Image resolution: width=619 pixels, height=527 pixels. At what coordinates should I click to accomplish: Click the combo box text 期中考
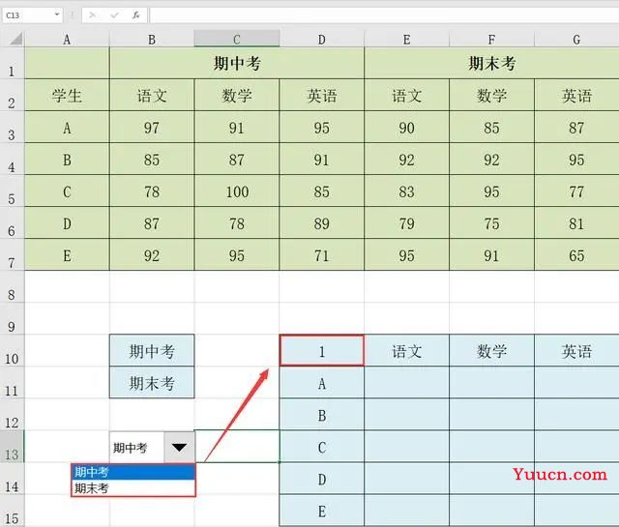coord(131,448)
